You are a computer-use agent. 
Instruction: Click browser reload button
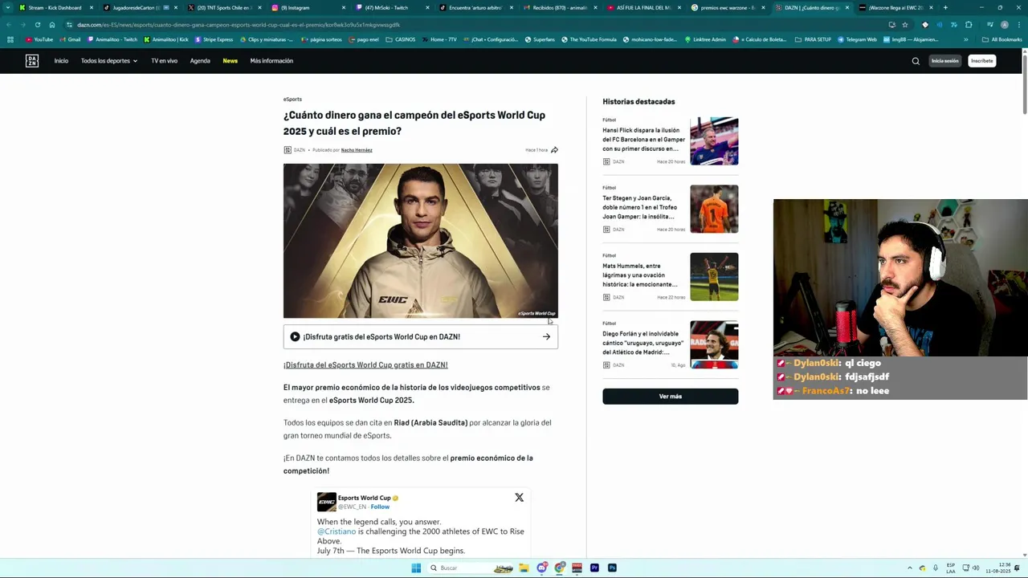click(37, 25)
